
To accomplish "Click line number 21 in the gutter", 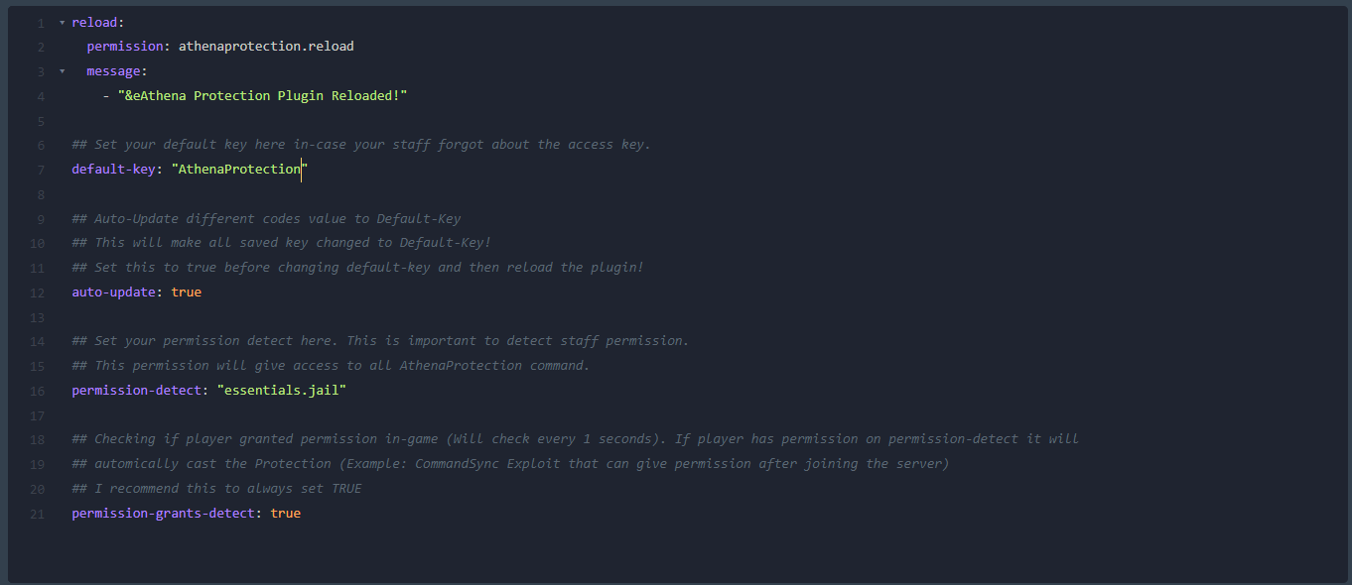I will click(38, 514).
